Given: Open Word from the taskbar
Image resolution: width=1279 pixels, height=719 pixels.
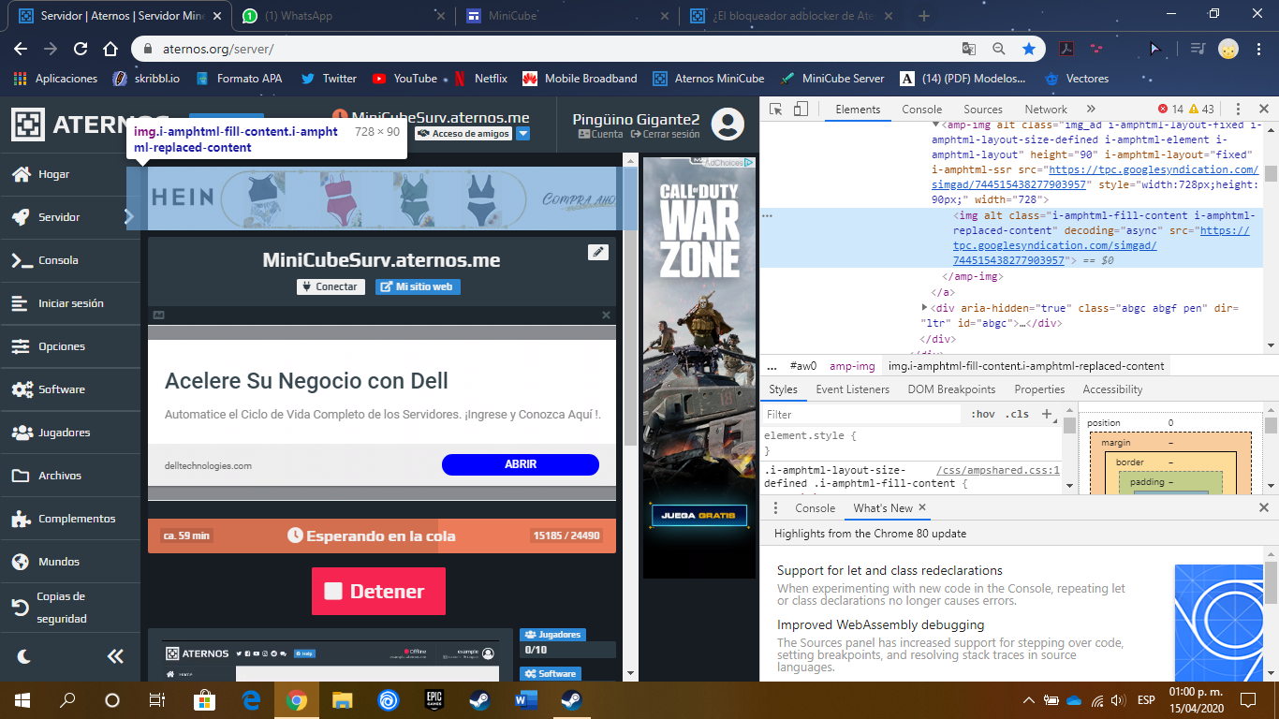Looking at the screenshot, I should click(x=524, y=700).
